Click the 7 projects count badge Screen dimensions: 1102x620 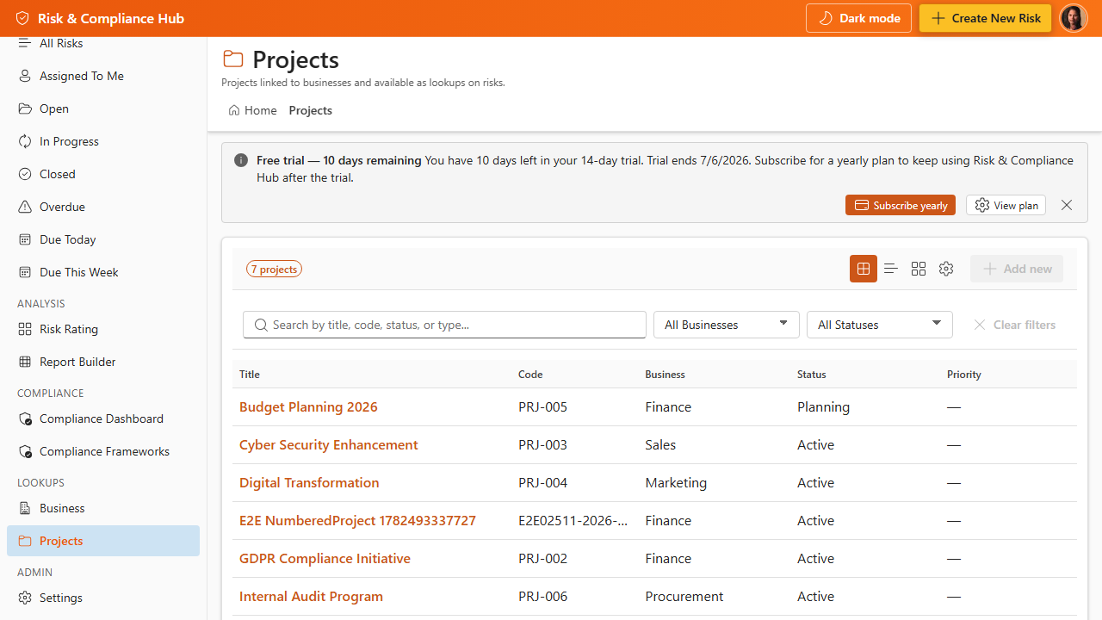click(x=274, y=269)
